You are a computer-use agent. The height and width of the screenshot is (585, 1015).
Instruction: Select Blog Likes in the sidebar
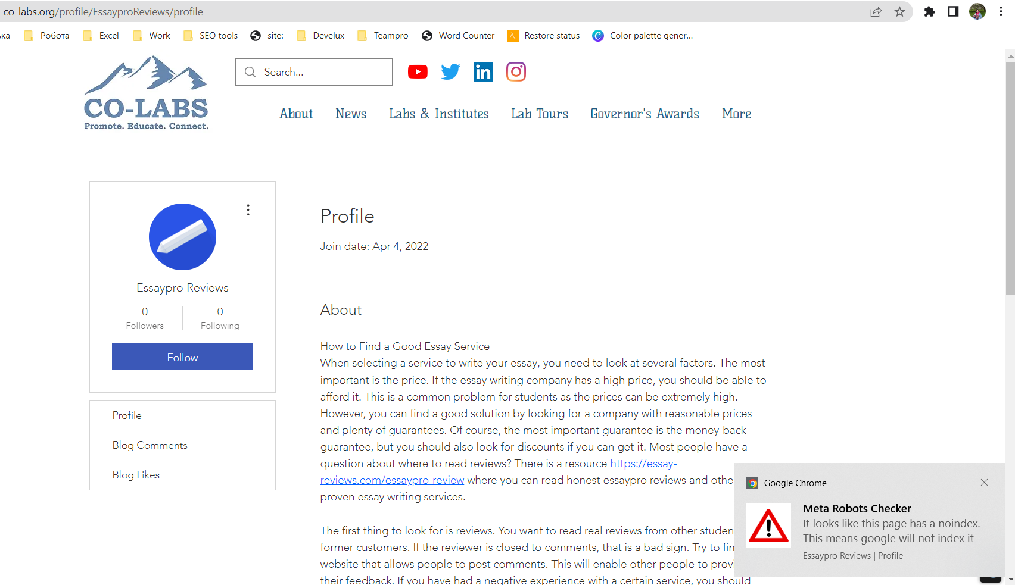[136, 475]
